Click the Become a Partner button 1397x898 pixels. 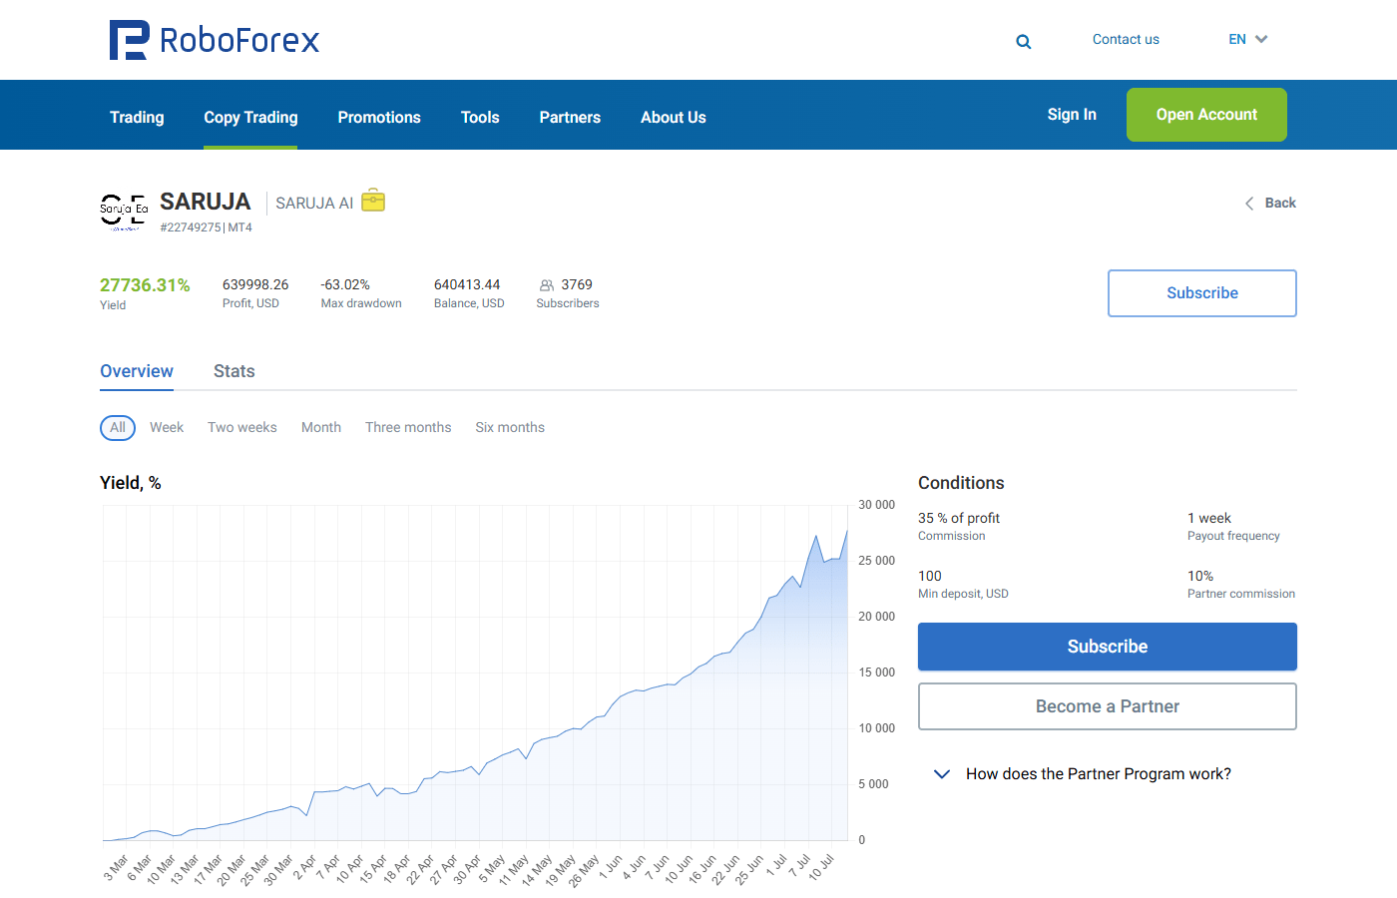pos(1108,706)
